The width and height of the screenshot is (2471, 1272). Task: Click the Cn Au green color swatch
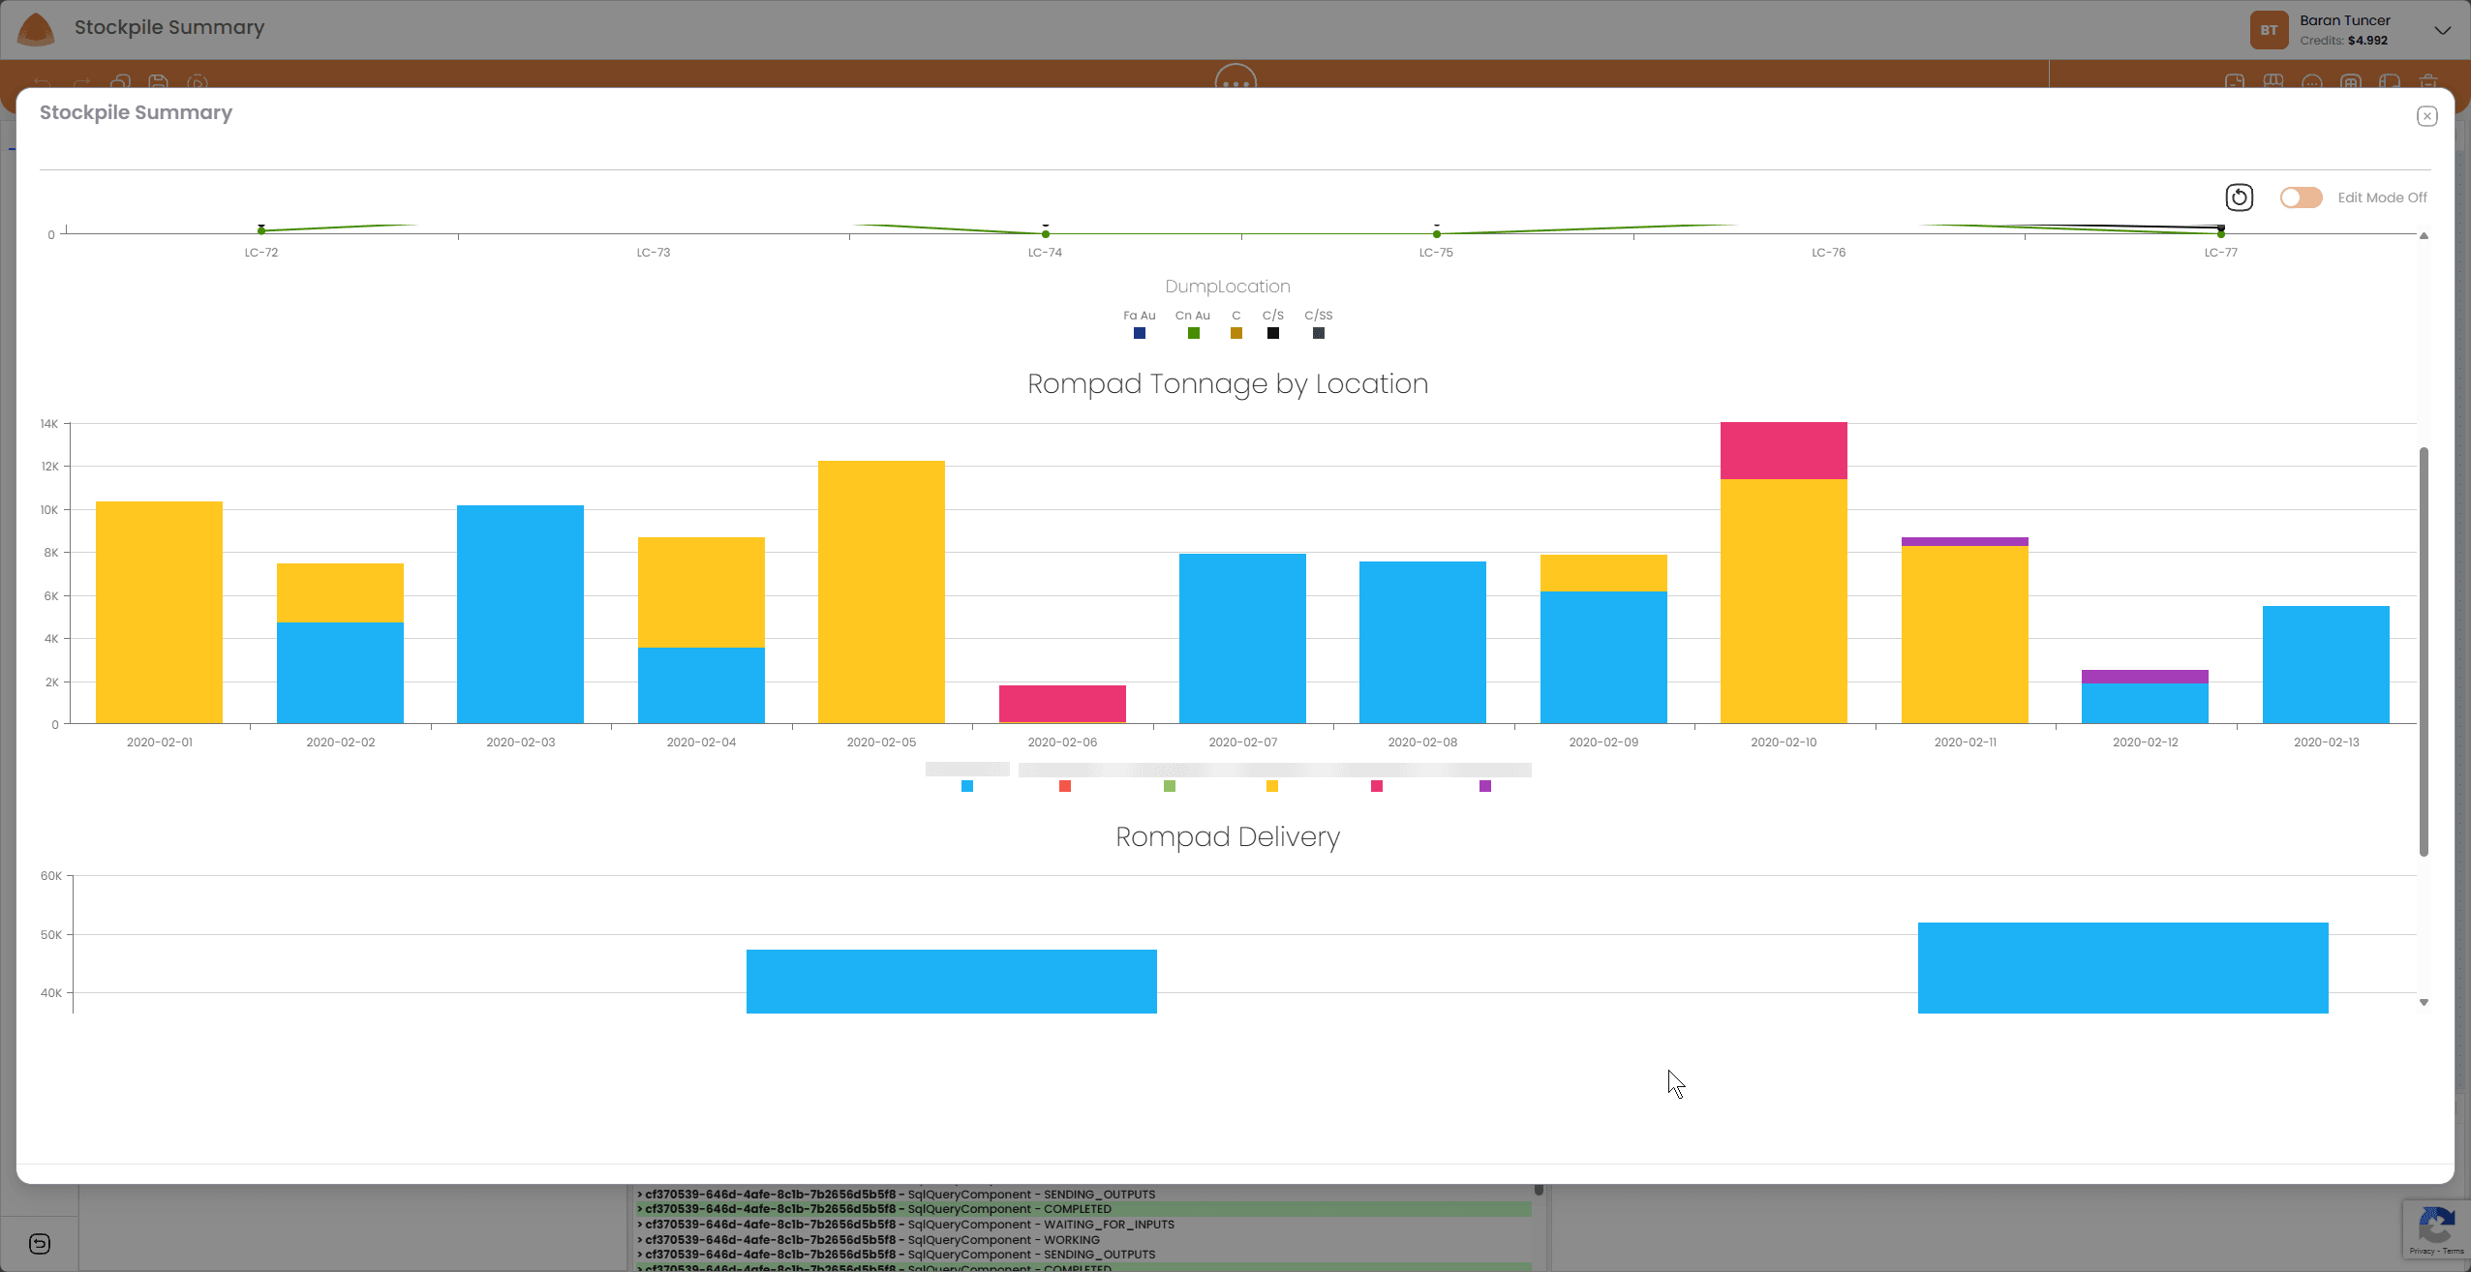[1192, 333]
